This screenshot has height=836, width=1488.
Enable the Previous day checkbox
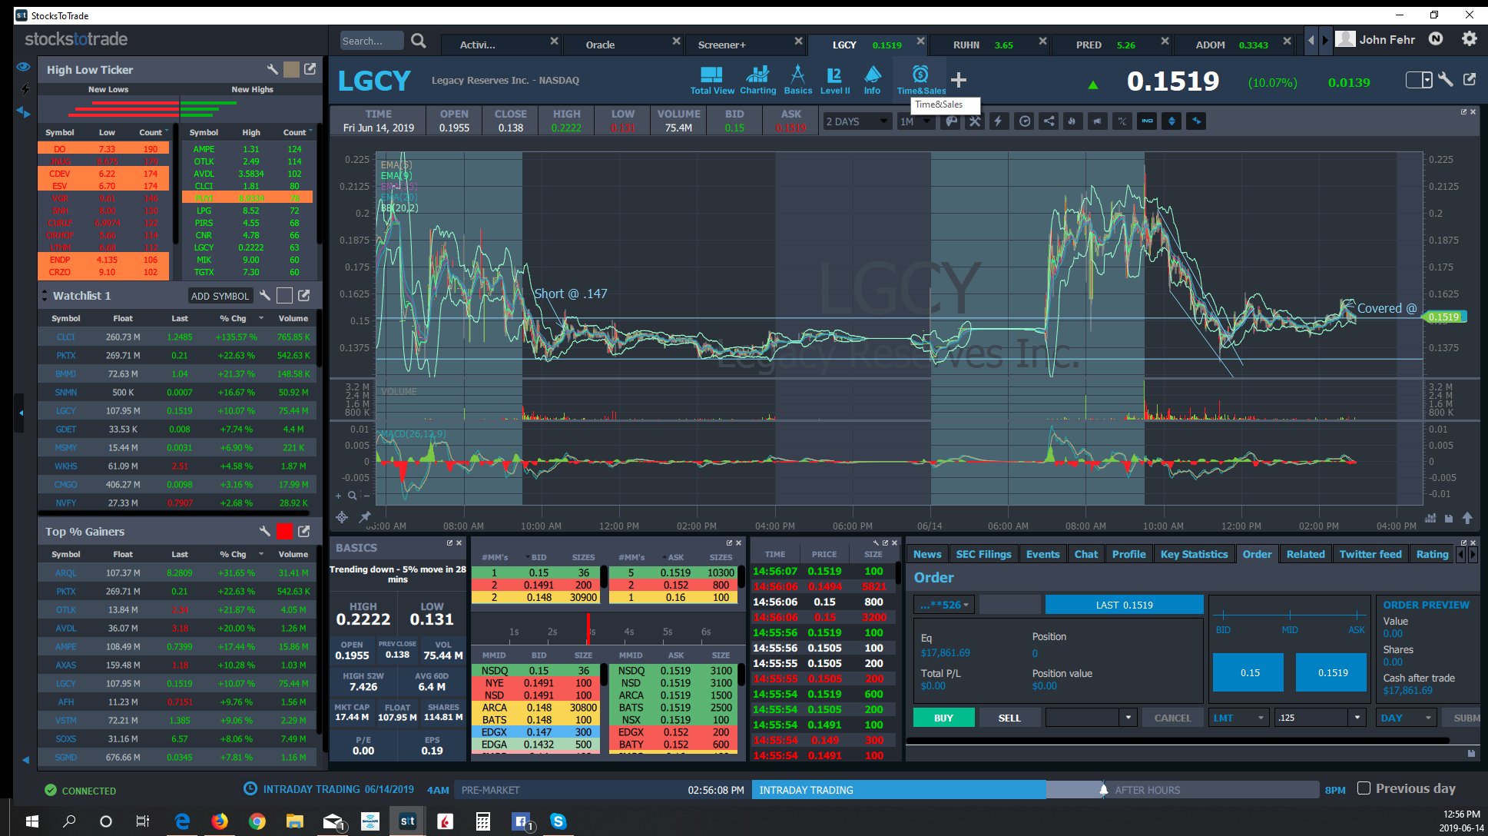coord(1364,788)
